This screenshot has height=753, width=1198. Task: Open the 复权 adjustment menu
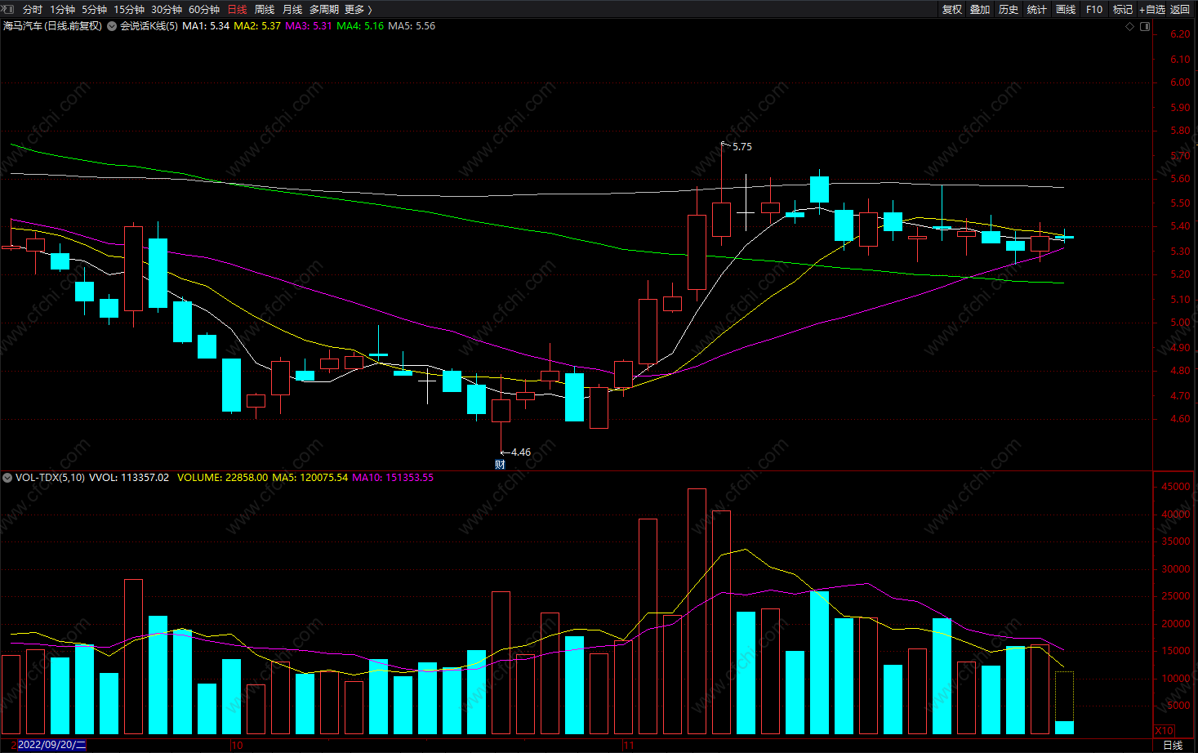pyautogui.click(x=952, y=10)
